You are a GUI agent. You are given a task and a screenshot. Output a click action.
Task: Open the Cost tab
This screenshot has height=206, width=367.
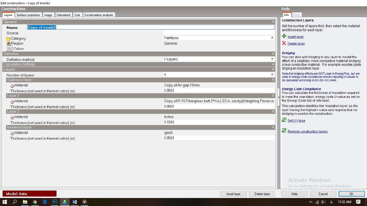[77, 15]
